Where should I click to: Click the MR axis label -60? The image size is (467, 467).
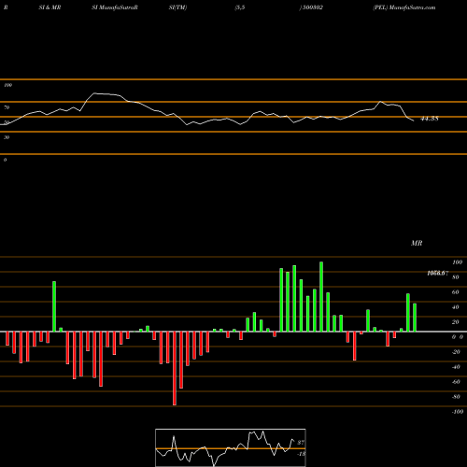456,382
